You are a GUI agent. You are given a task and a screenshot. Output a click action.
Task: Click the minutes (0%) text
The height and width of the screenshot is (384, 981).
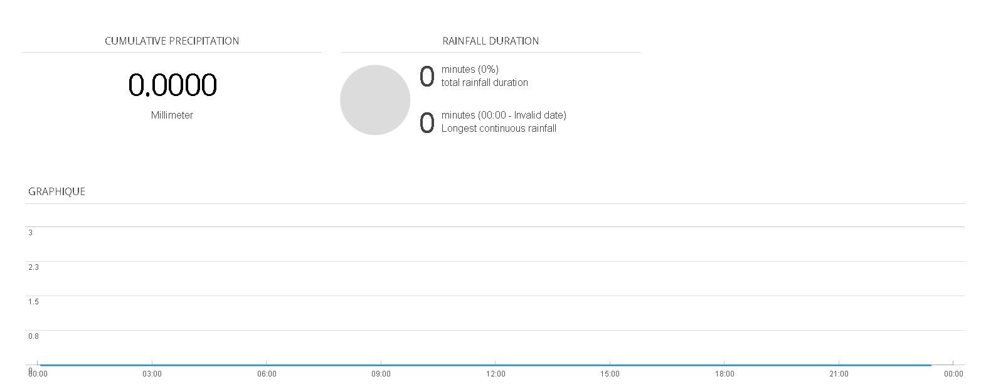[470, 70]
